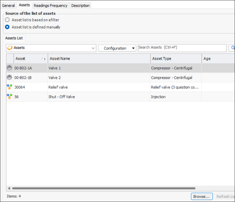Select 'Asset list is based on a filter'

click(7, 20)
